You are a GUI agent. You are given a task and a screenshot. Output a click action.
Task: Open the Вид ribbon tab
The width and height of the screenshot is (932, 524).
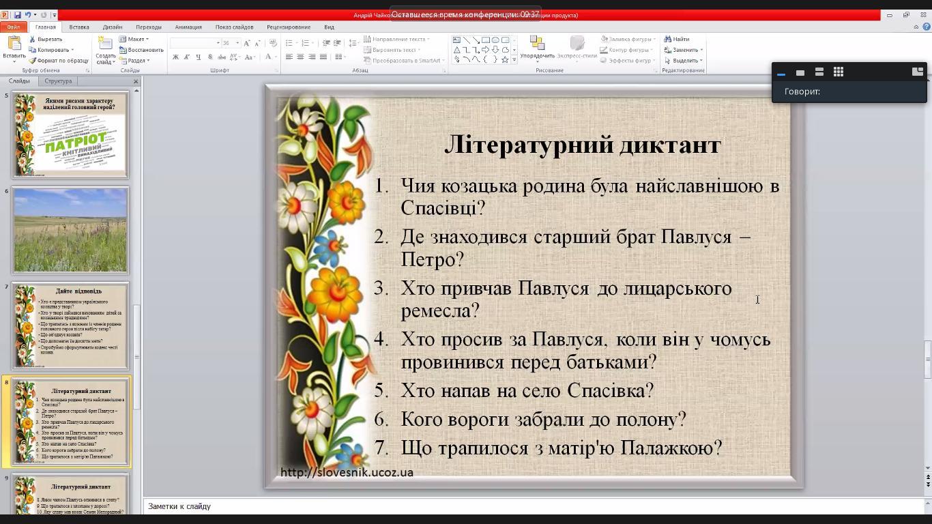pyautogui.click(x=329, y=27)
